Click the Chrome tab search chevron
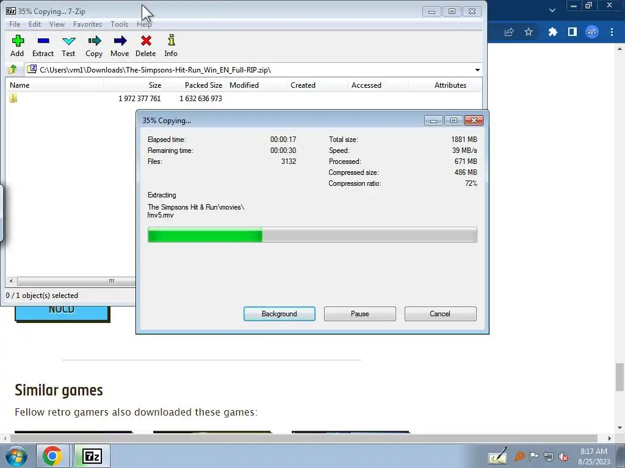The height and width of the screenshot is (468, 625). click(552, 10)
